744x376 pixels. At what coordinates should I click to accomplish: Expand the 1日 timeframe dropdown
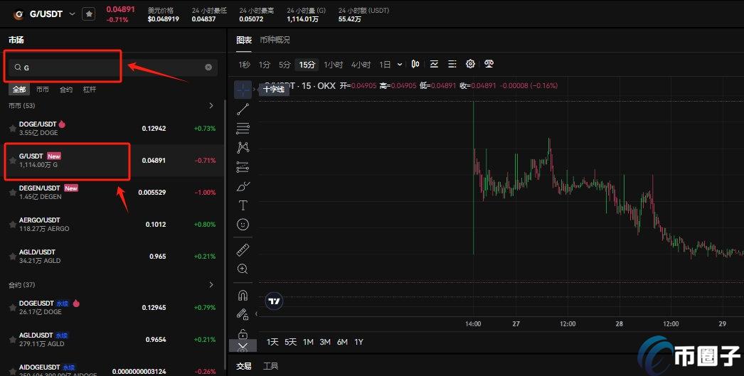pos(400,65)
